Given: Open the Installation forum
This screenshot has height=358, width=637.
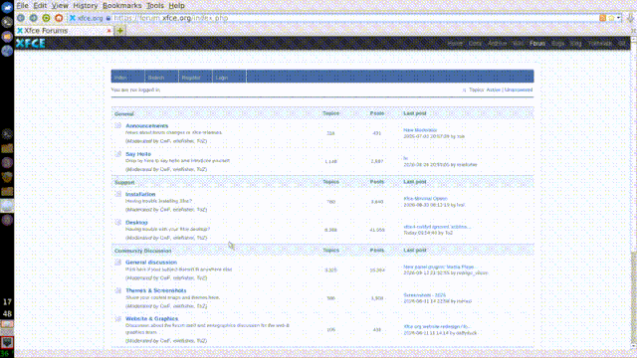Looking at the screenshot, I should 140,194.
